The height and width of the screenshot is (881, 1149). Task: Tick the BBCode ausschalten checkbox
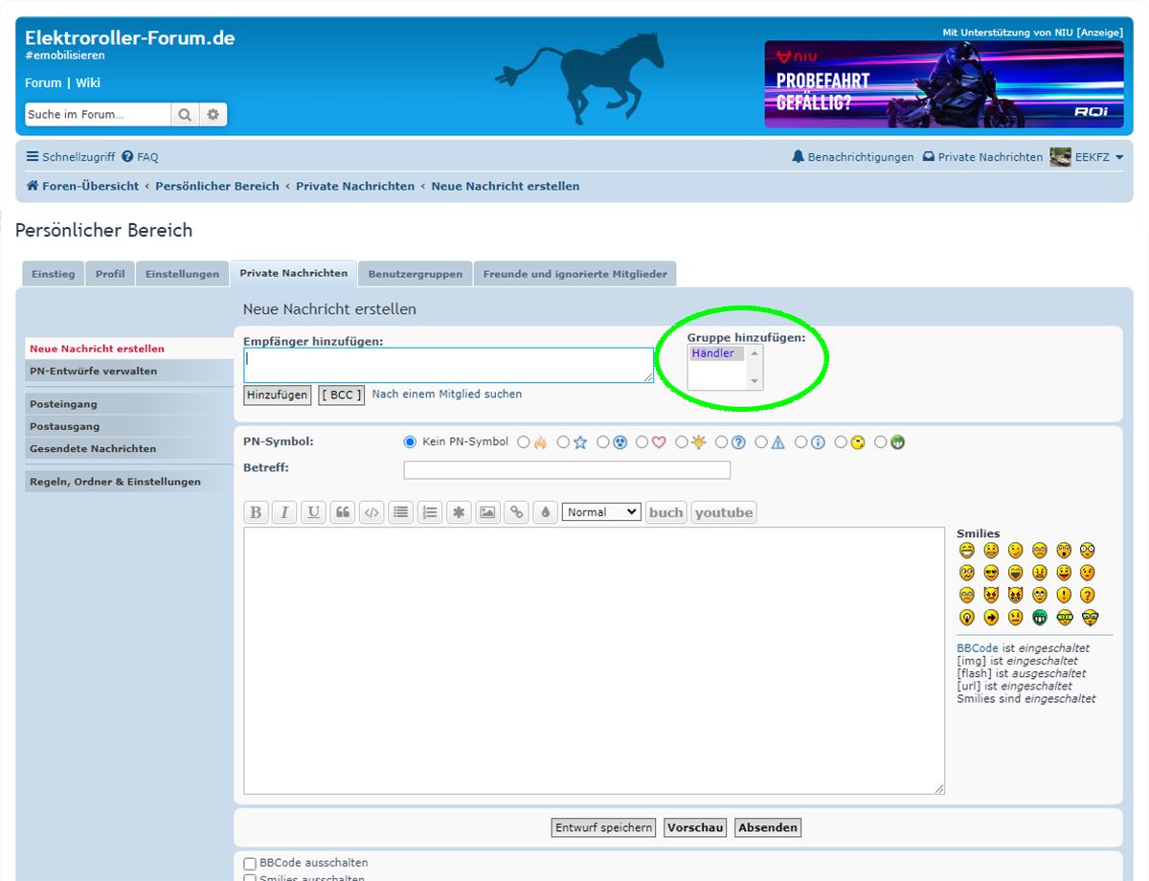point(250,864)
